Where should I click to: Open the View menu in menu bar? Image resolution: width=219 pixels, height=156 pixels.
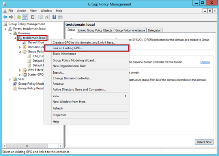click(34, 11)
